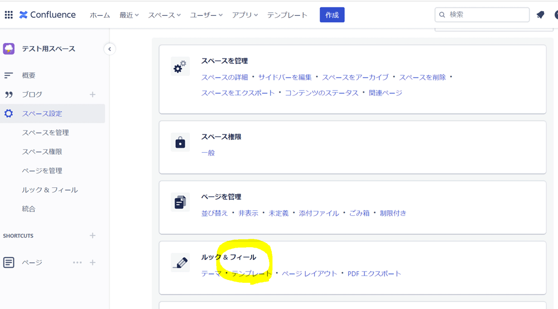Click the テスト用スペース space avatar icon
The width and height of the screenshot is (558, 309).
pos(8,49)
